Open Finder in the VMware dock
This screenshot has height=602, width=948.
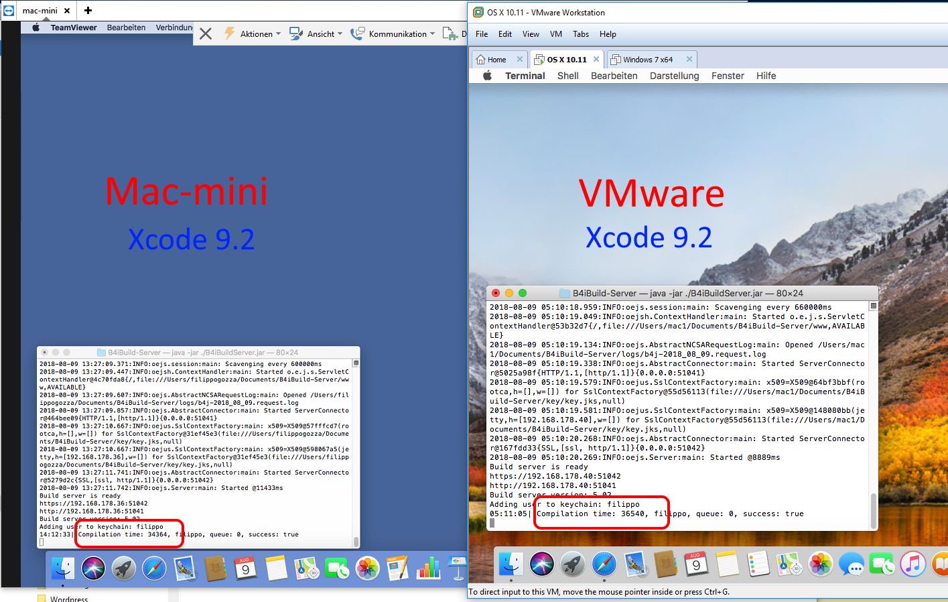pyautogui.click(x=511, y=564)
